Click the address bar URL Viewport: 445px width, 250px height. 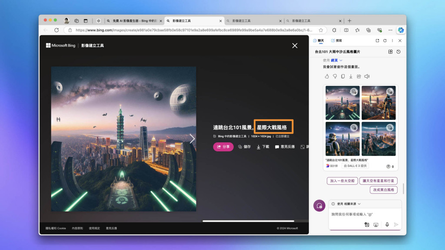click(194, 30)
